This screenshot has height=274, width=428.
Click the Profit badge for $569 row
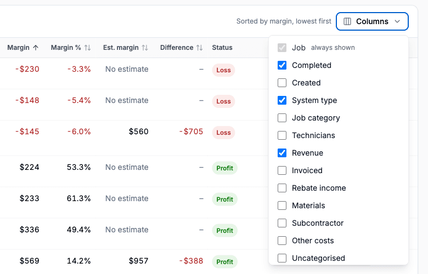click(x=225, y=262)
